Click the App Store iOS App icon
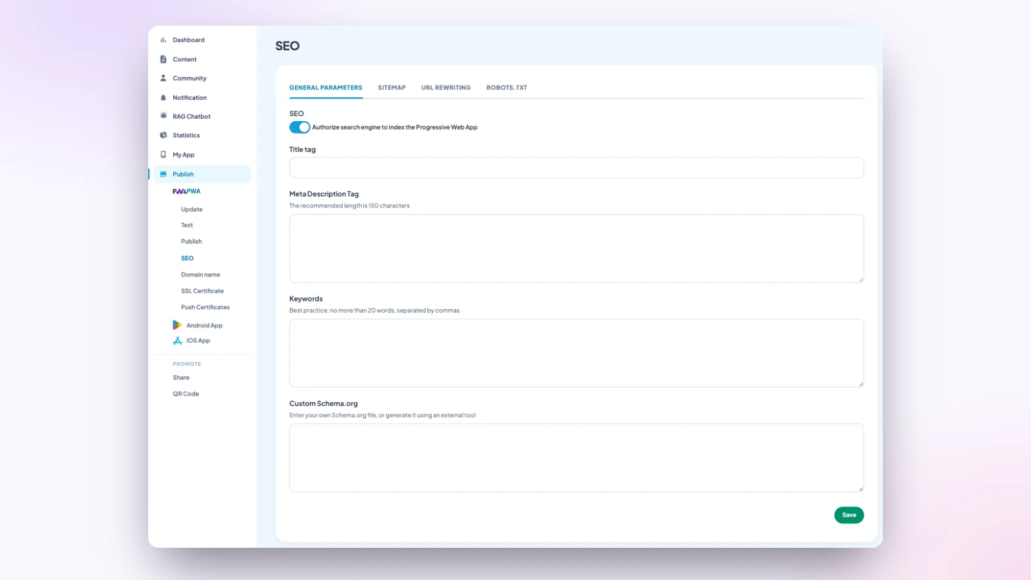This screenshot has width=1031, height=580. click(177, 340)
